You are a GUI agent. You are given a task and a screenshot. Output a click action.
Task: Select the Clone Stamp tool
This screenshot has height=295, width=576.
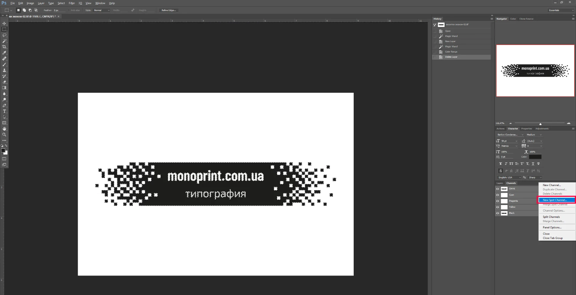pos(4,70)
